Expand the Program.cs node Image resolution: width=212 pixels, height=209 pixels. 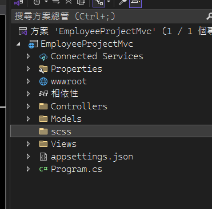[29, 169]
